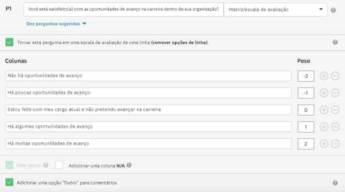The image size is (345, 192).
Task: Enable 'Adicionar uma coluna N/A' checkbox
Action: pos(59,165)
